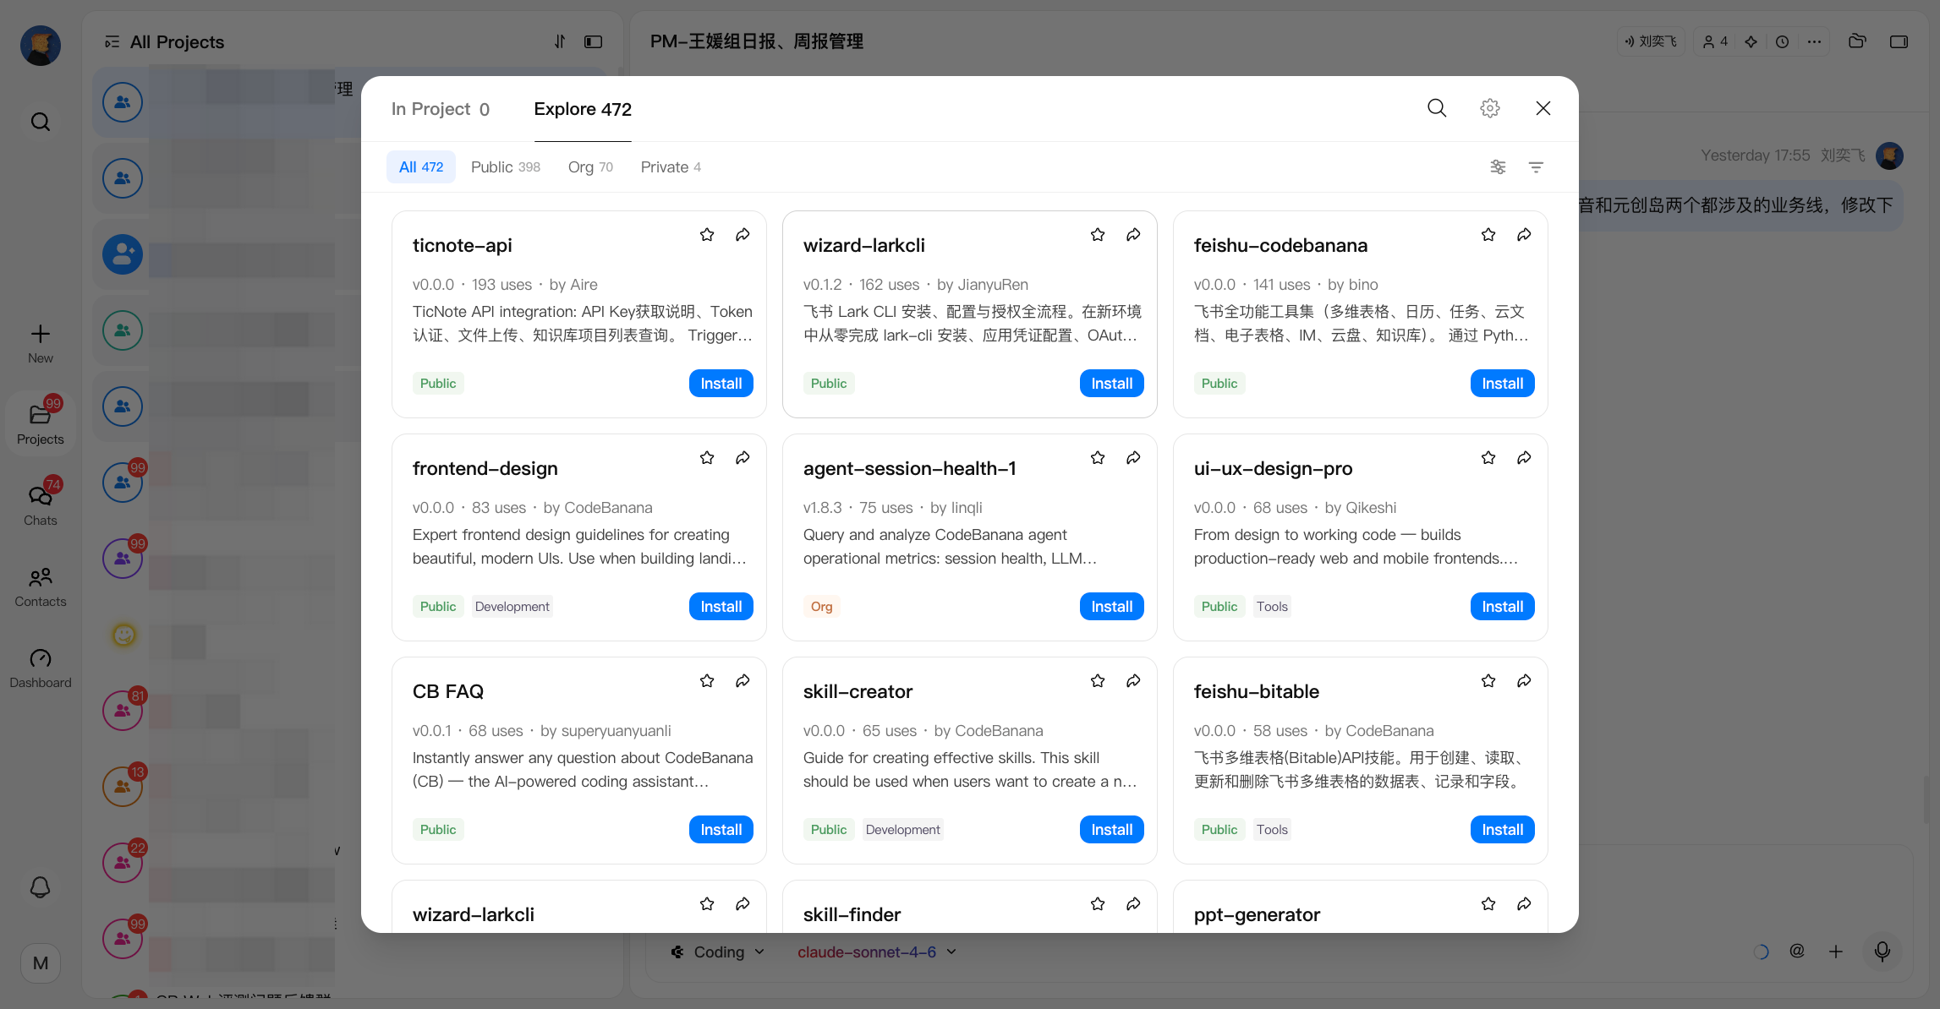
Task: Open the sidebar search icon
Action: (x=41, y=122)
